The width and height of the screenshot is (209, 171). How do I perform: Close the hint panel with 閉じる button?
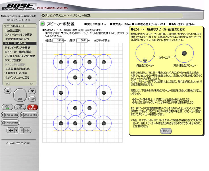pos(166,131)
